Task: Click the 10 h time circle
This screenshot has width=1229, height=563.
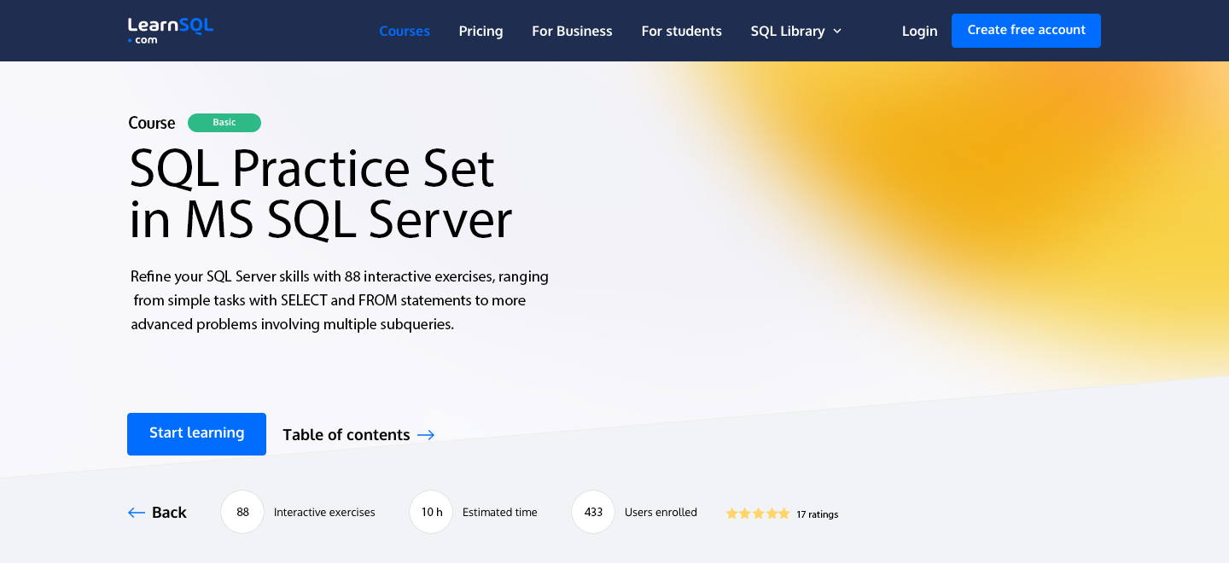Action: (431, 512)
